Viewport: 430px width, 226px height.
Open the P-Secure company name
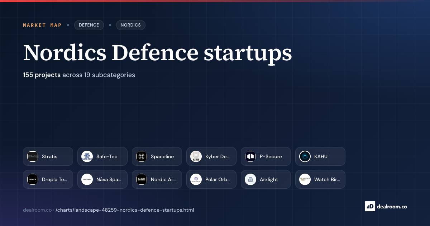pyautogui.click(x=271, y=156)
